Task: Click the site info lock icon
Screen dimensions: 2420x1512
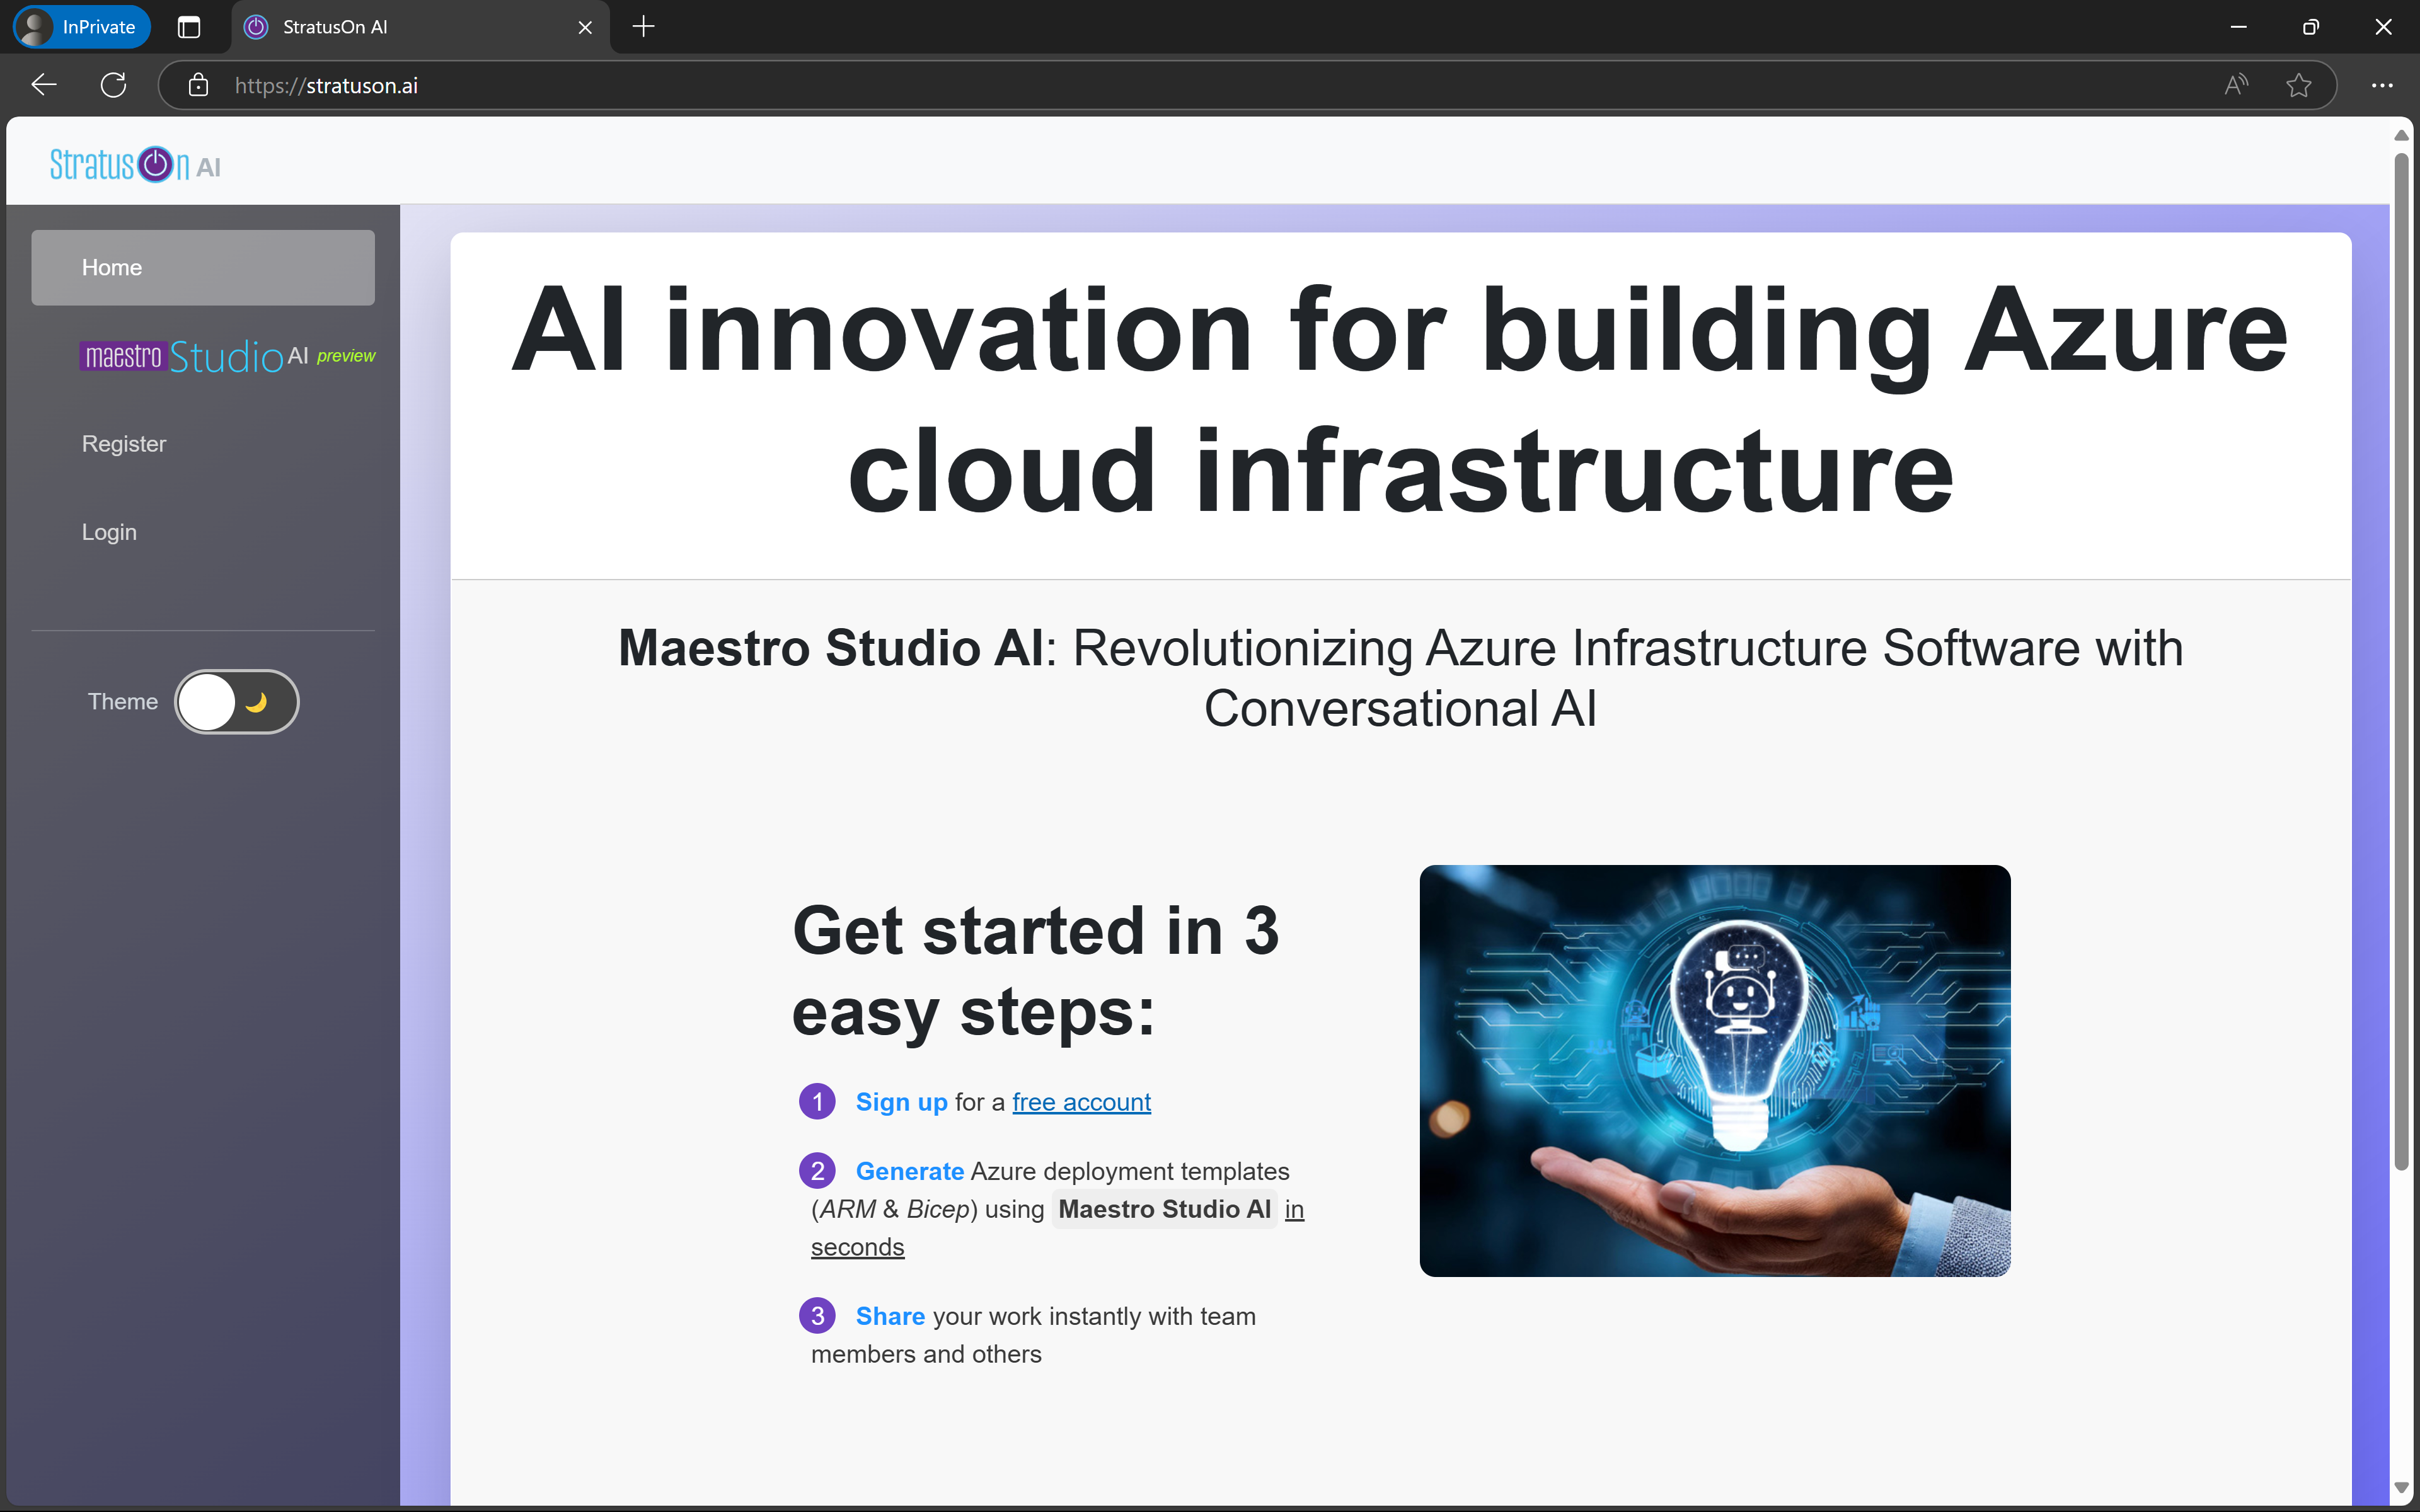Action: click(x=198, y=85)
